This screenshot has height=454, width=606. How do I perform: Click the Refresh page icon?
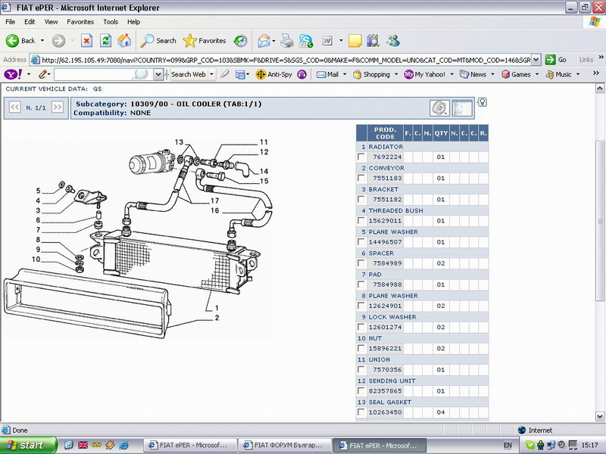105,41
